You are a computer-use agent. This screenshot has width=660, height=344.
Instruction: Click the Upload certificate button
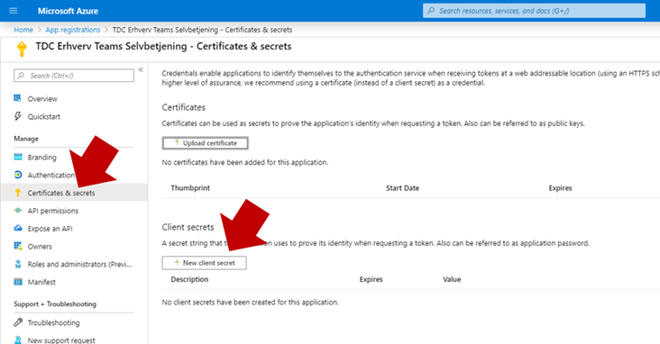(x=205, y=143)
